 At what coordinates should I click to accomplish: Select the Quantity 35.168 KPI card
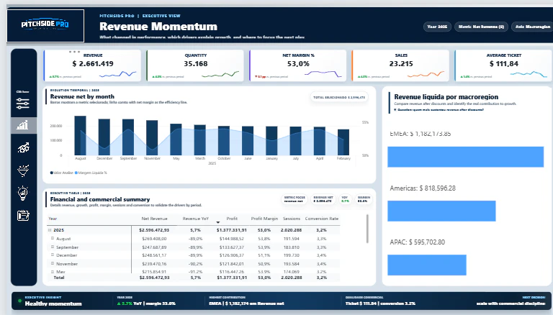click(195, 65)
